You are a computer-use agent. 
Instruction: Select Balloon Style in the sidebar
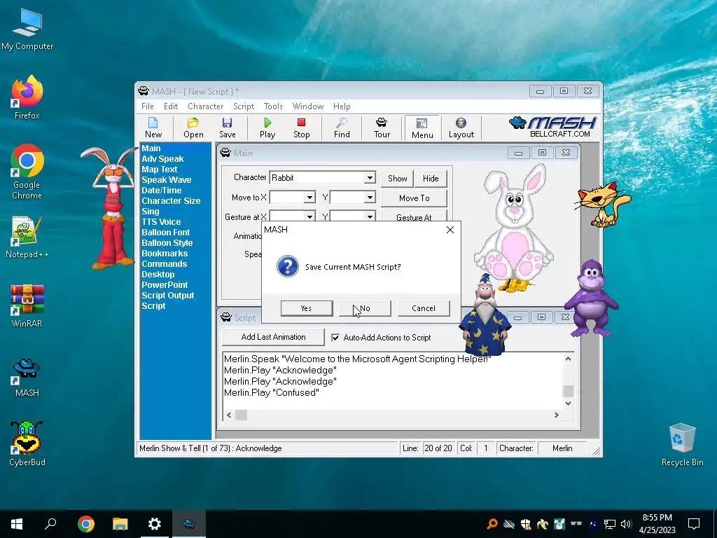tap(167, 243)
